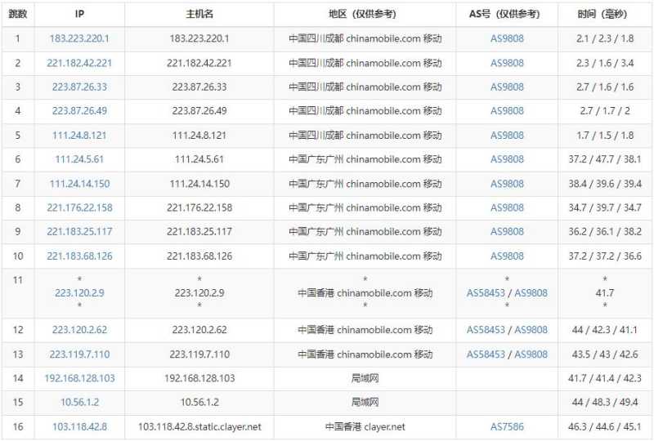Viewport: 654px width, 441px height.
Task: Click 局域网 in hop 15 row
Action: click(x=365, y=403)
